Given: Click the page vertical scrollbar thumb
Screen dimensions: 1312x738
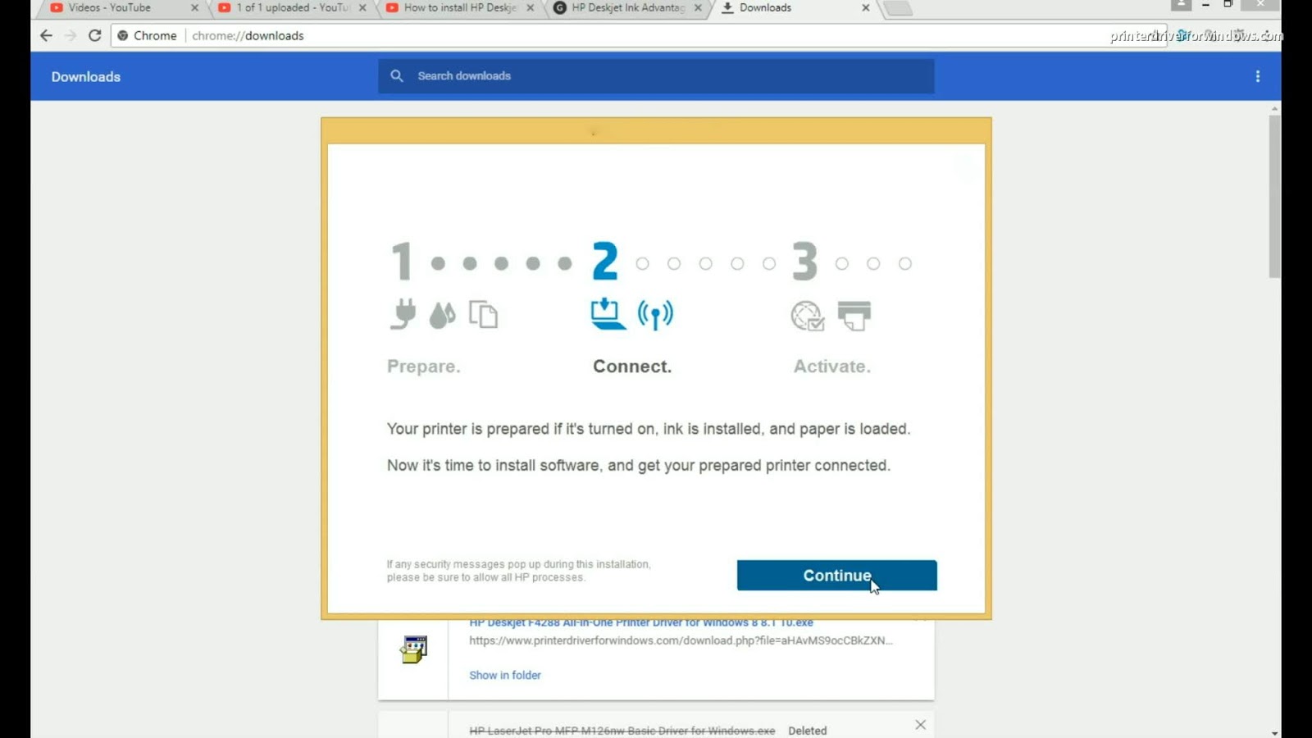Looking at the screenshot, I should tap(1274, 197).
